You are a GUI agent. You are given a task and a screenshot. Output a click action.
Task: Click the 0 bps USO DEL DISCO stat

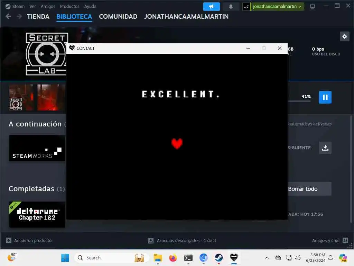[x=326, y=51]
